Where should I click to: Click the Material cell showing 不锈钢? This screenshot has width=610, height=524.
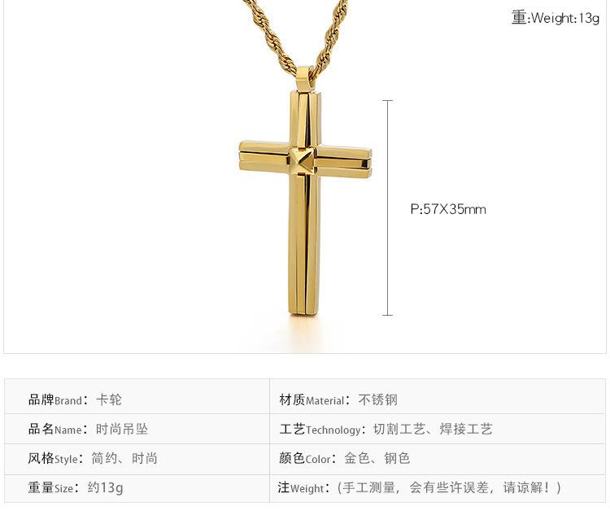coord(438,400)
